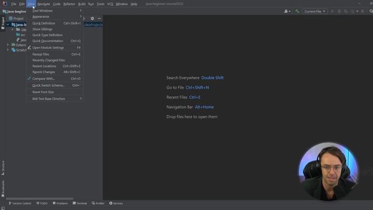This screenshot has height=210, width=373.
Task: Click the user account icon in the toolbar
Action: 287,11
